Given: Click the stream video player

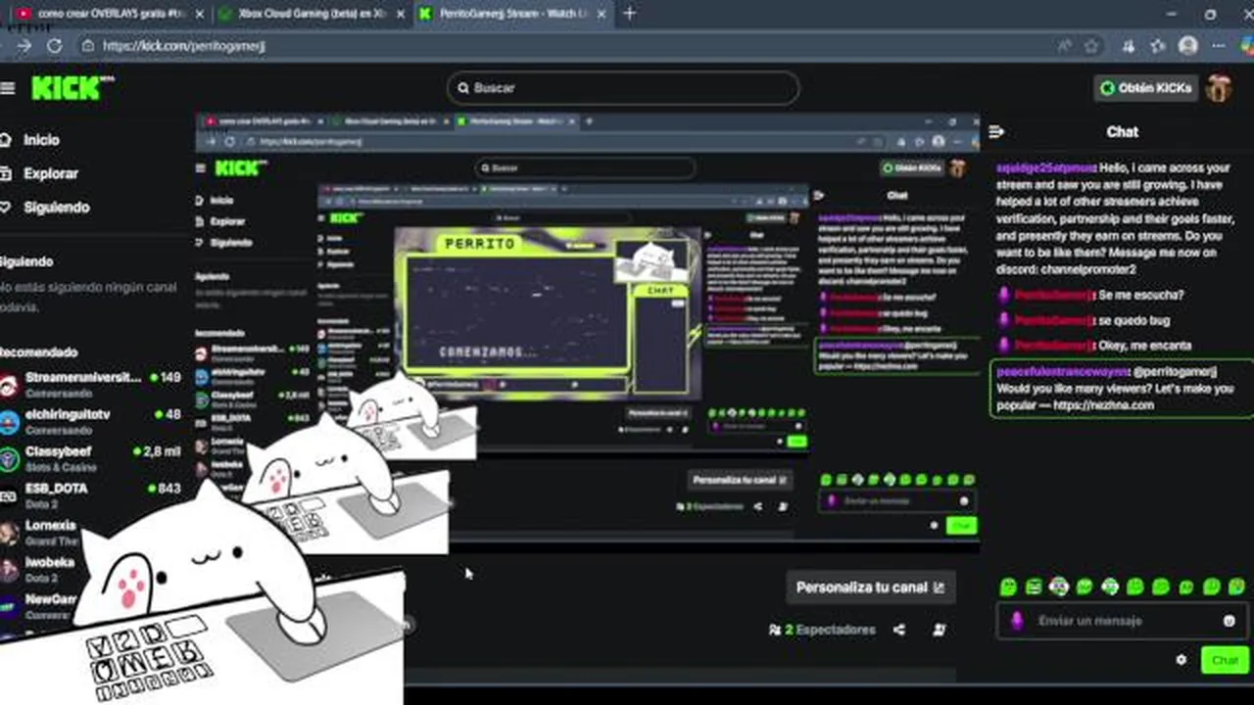Looking at the screenshot, I should coord(588,333).
